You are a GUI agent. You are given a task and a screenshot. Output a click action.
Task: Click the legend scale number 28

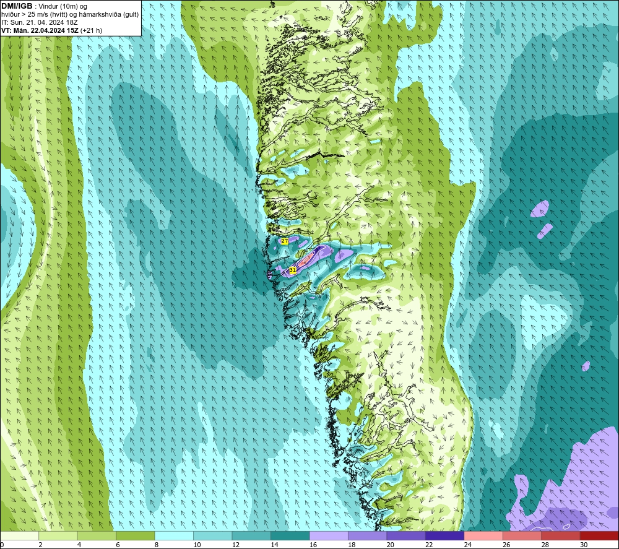[545, 545]
